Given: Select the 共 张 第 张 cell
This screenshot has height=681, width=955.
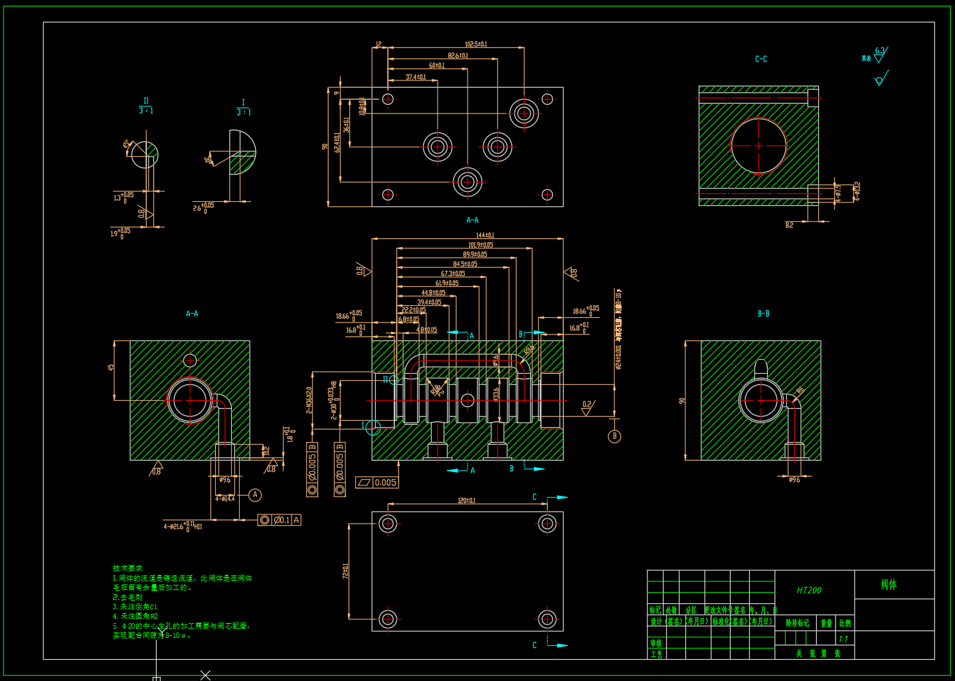Looking at the screenshot, I should 818,653.
